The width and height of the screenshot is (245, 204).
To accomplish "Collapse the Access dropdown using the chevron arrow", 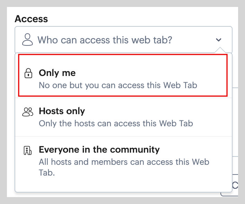I will pos(218,40).
